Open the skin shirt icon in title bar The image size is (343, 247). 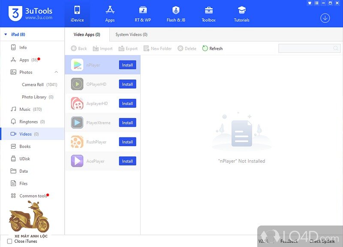pyautogui.click(x=310, y=3)
